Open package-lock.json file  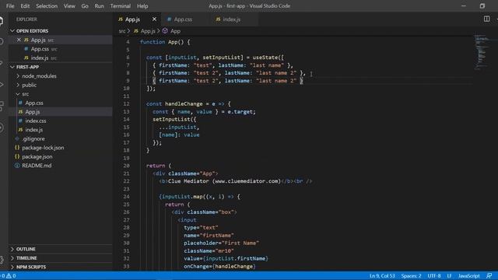pos(43,148)
